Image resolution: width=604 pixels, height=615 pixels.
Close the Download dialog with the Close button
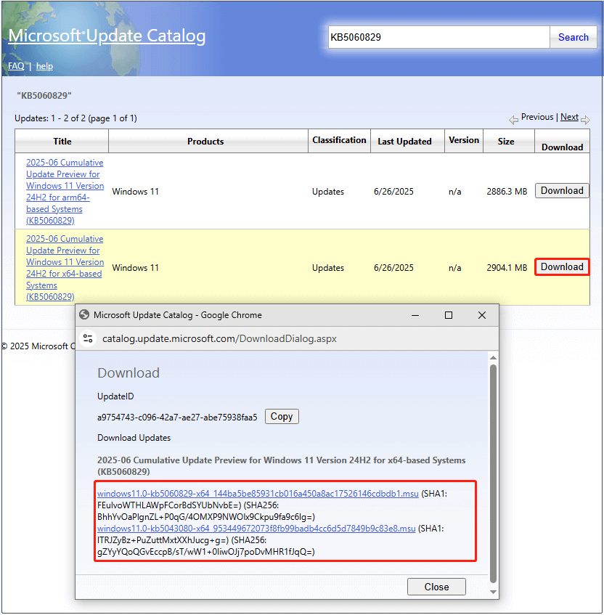click(x=436, y=586)
